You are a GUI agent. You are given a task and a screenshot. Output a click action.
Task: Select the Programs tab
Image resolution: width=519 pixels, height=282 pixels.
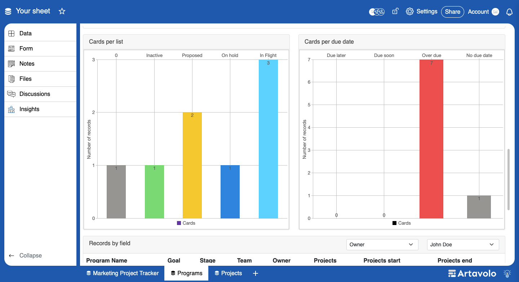tap(186, 273)
